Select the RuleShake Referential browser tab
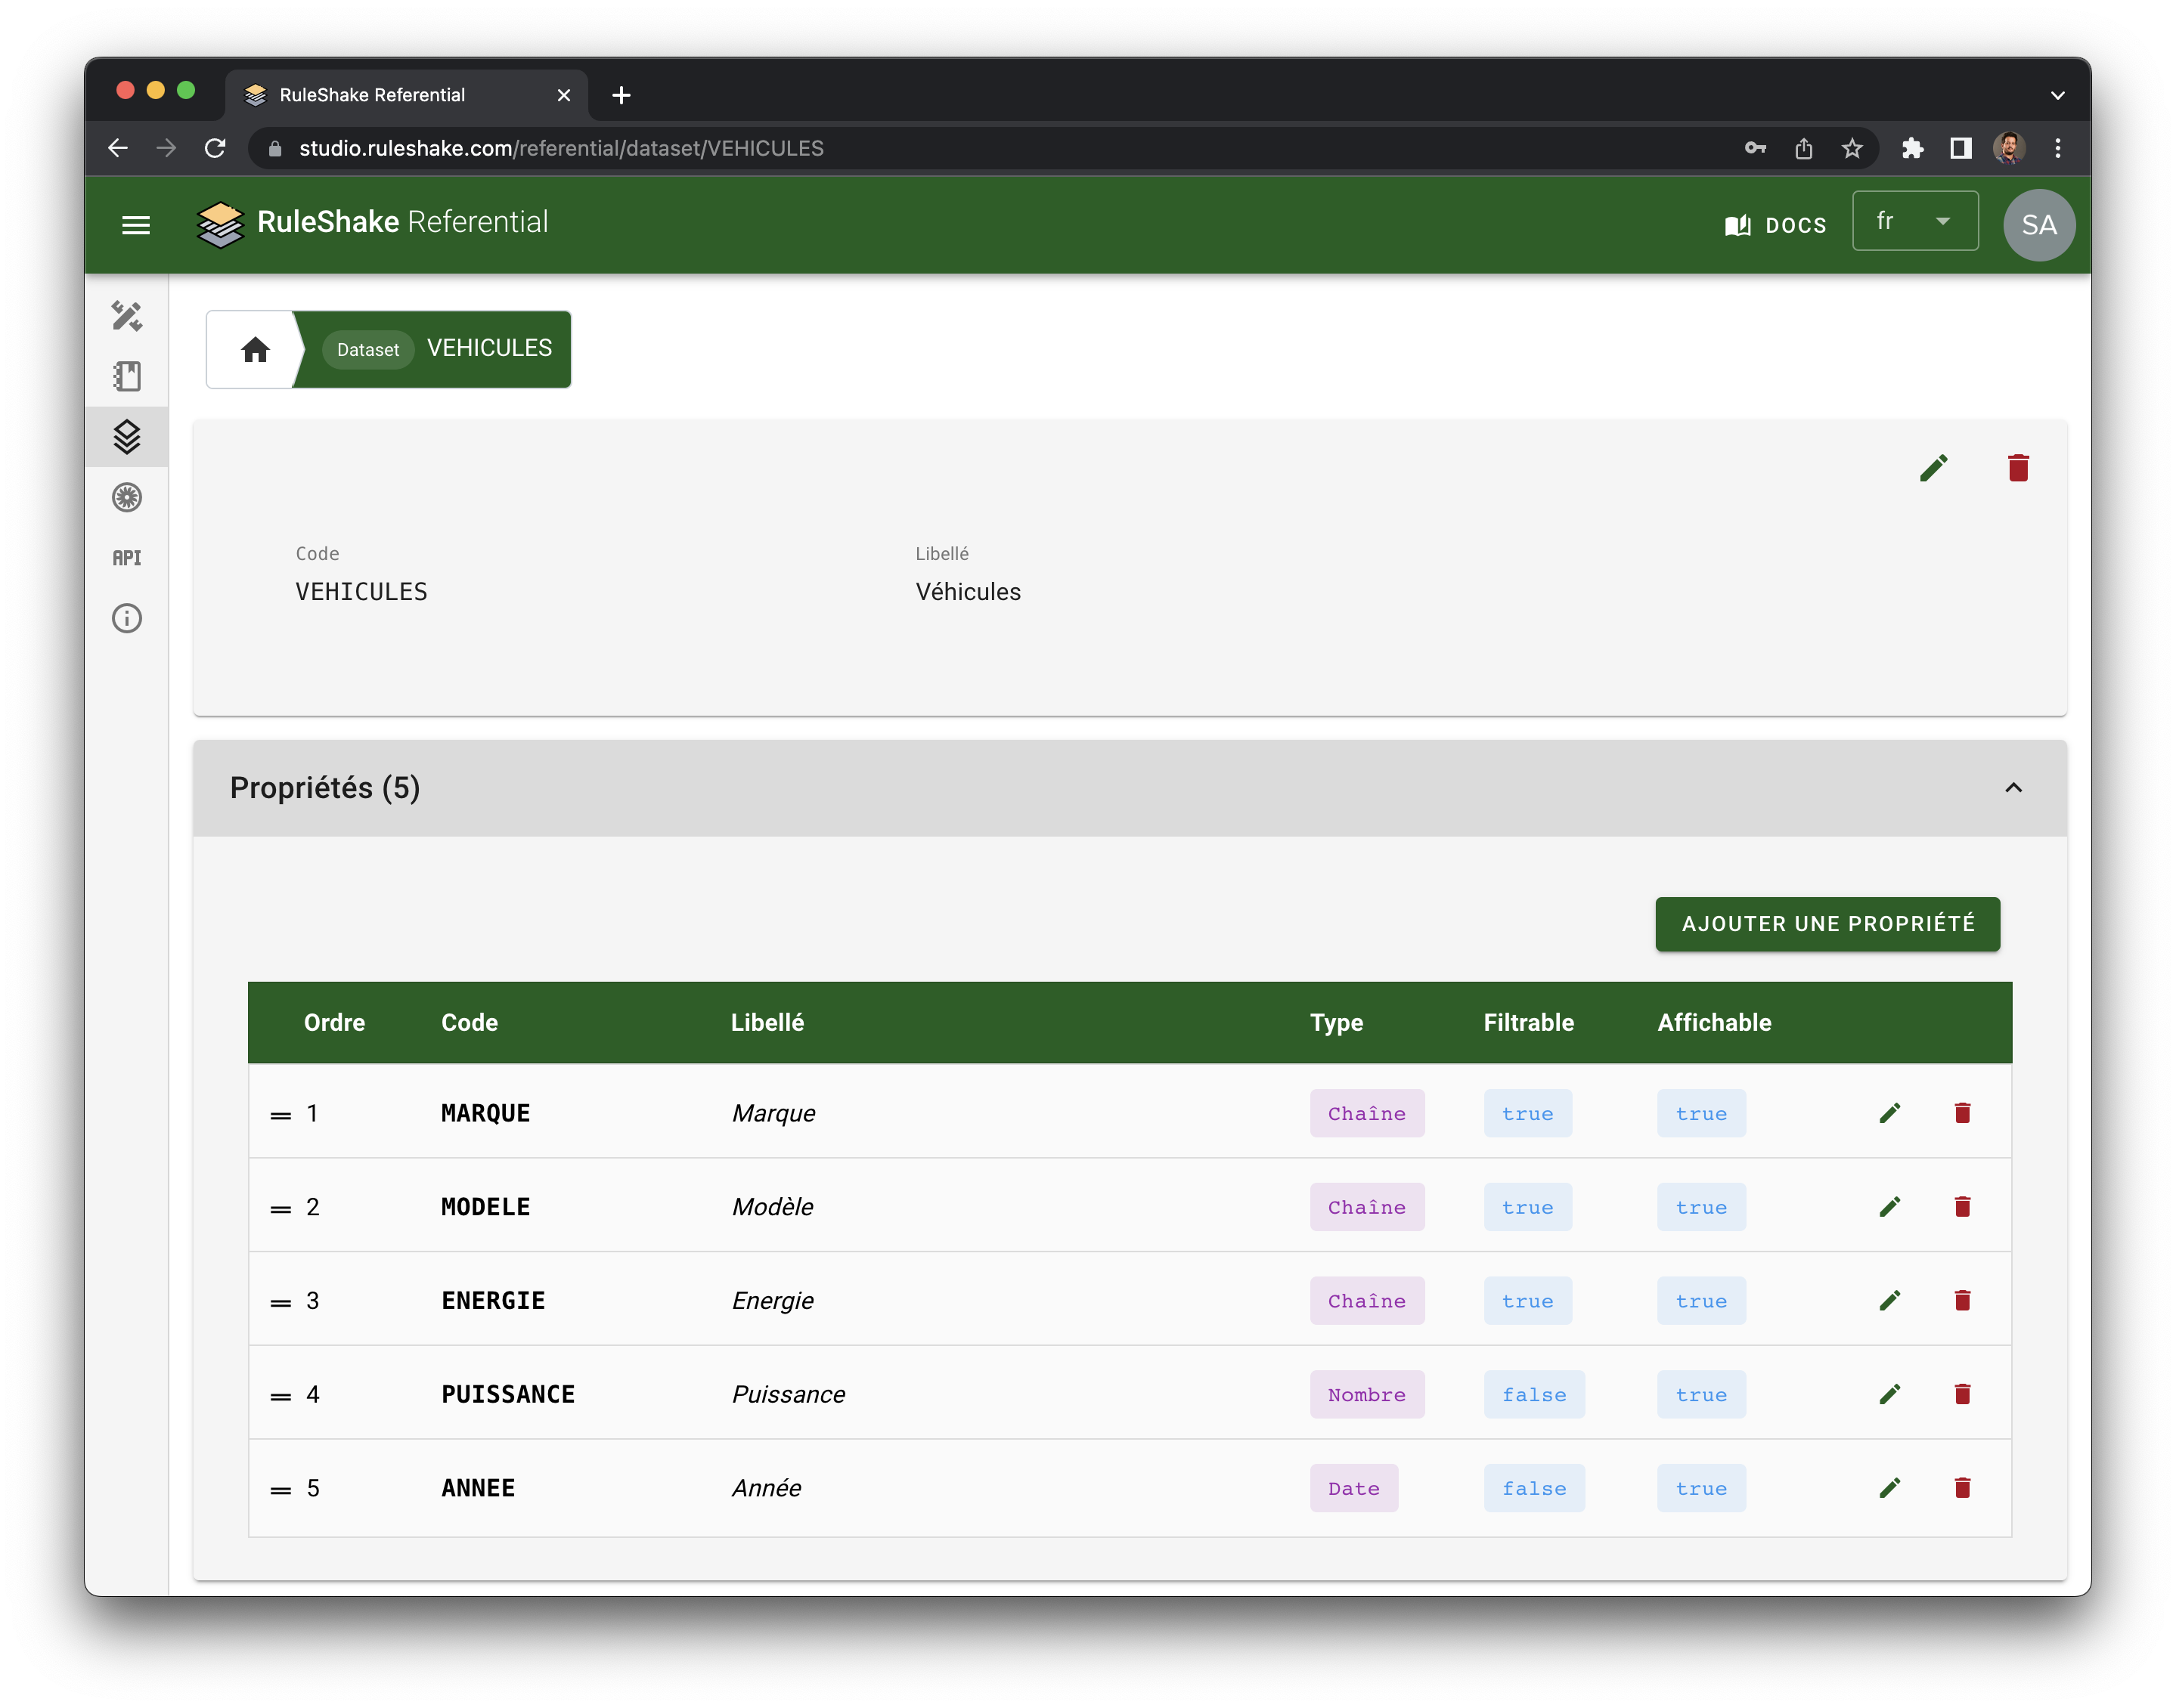This screenshot has height=1708, width=2176. pyautogui.click(x=400, y=95)
